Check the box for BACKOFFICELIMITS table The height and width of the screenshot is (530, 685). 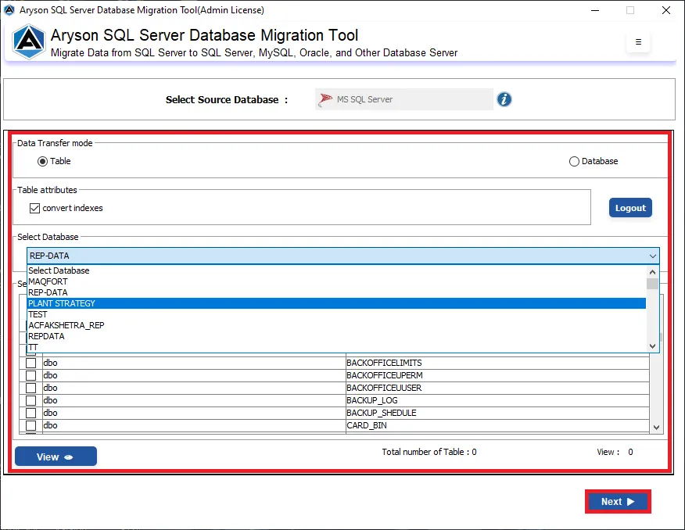point(30,363)
